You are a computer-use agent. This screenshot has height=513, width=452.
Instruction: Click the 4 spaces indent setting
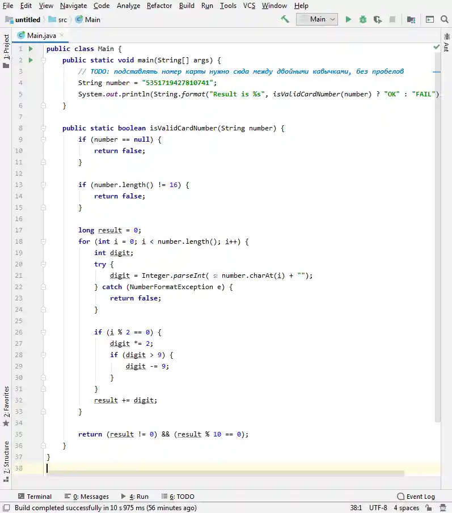(x=406, y=508)
